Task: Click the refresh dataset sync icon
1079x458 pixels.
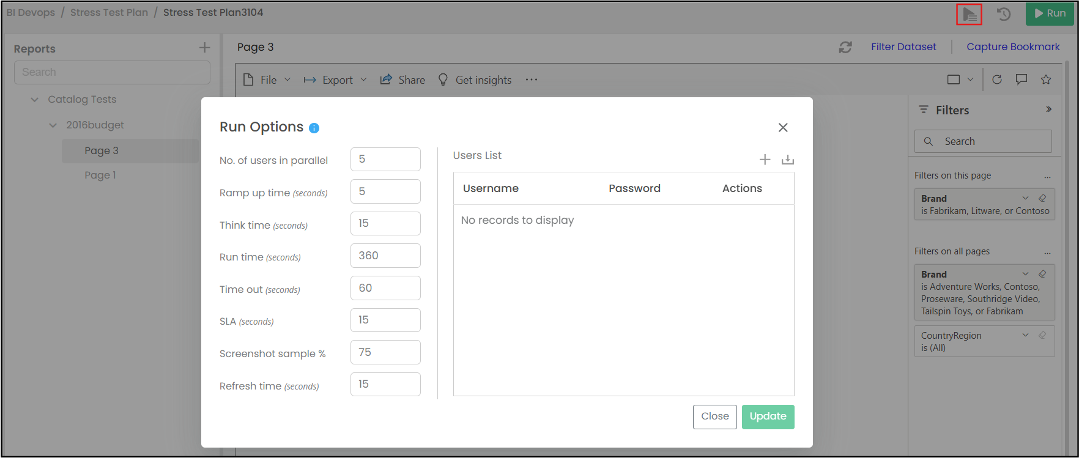Action: tap(845, 47)
